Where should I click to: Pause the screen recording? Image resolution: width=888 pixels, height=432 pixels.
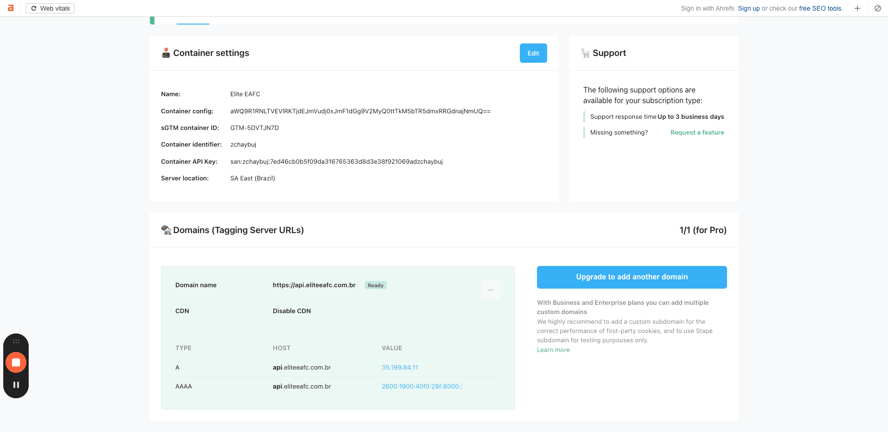(16, 385)
